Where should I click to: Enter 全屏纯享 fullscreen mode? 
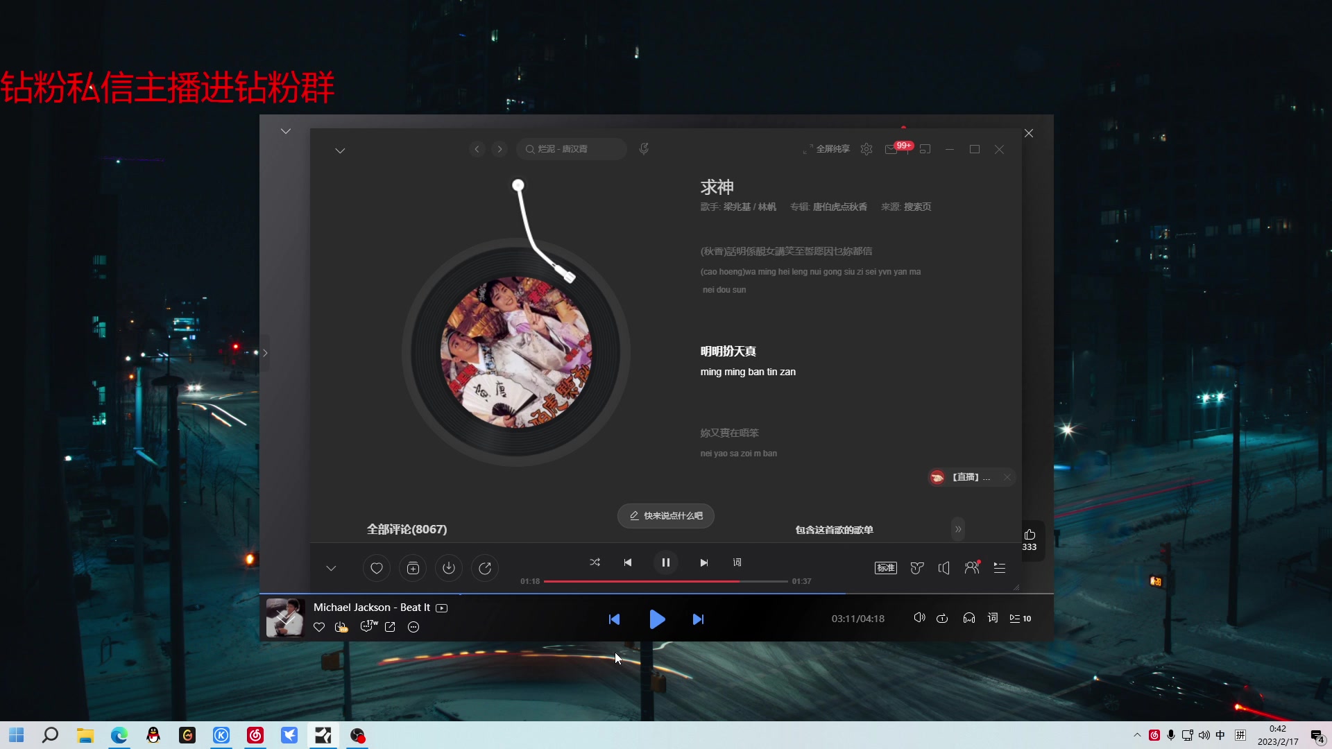[x=828, y=148]
